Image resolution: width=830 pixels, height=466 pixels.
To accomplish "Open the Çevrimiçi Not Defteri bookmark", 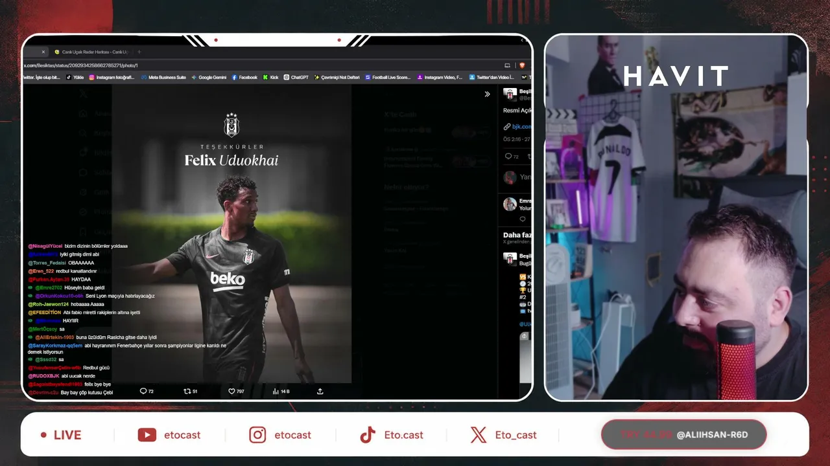I will (x=337, y=77).
